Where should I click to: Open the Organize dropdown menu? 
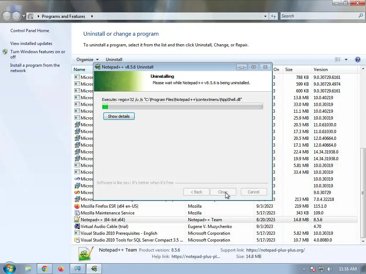click(x=88, y=60)
